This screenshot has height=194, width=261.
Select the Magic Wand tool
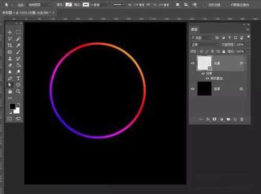click(18, 39)
